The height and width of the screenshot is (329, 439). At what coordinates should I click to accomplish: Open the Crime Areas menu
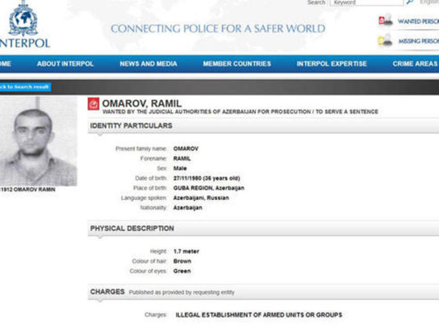(x=415, y=64)
